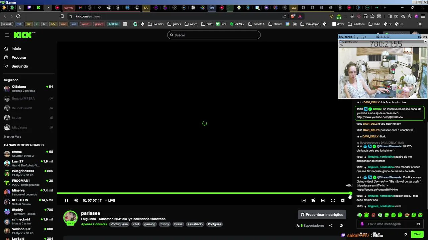Toggle theater mode in the player
428x240 pixels.
click(x=323, y=200)
